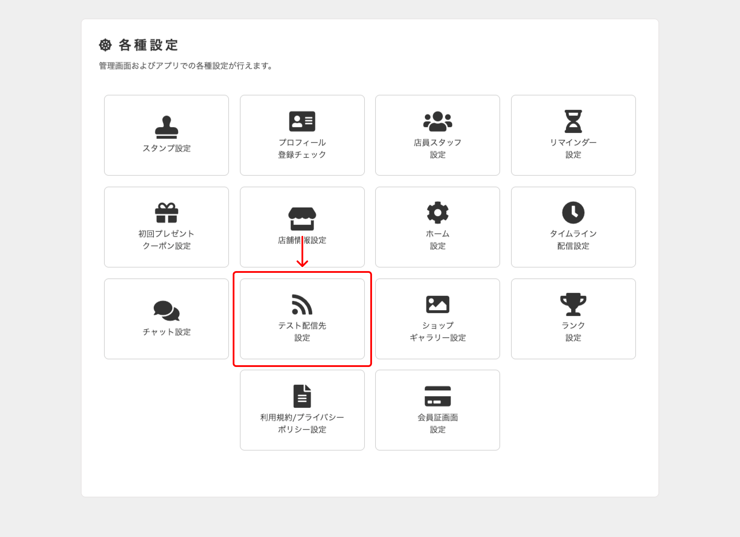Image resolution: width=740 pixels, height=537 pixels.
Task: Click the RSS feed icon for test delivery
Action: click(302, 304)
